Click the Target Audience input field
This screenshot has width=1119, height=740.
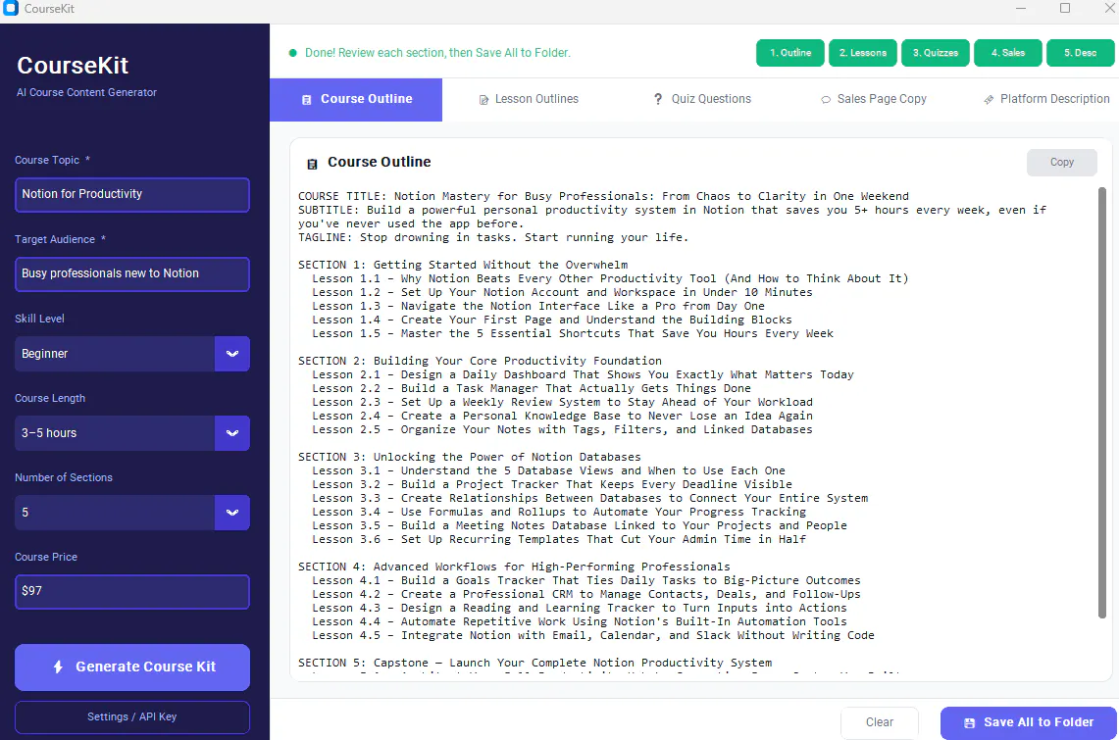pos(132,273)
